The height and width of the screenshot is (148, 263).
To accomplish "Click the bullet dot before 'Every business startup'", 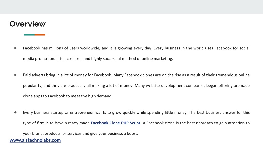I will (15, 112).
